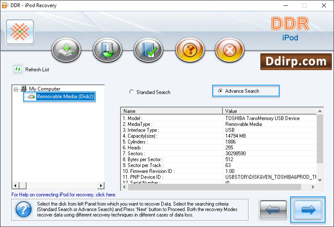Click tree panel scroll left arrow

[15, 185]
